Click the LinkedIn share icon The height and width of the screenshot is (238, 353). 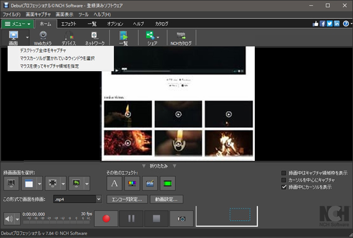pos(337,24)
